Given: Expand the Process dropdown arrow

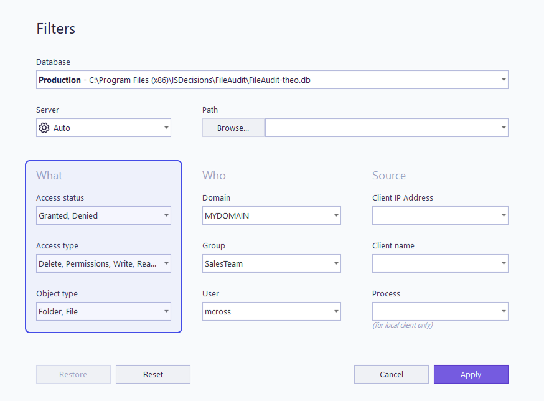Looking at the screenshot, I should pos(503,311).
